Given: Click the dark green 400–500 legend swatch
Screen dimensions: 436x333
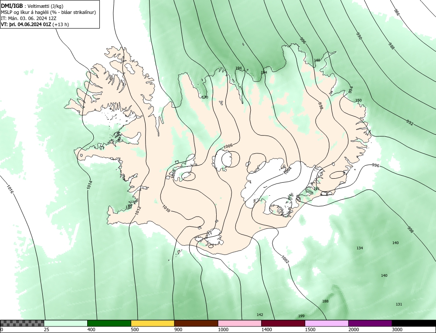Looking at the screenshot, I should point(109,323).
